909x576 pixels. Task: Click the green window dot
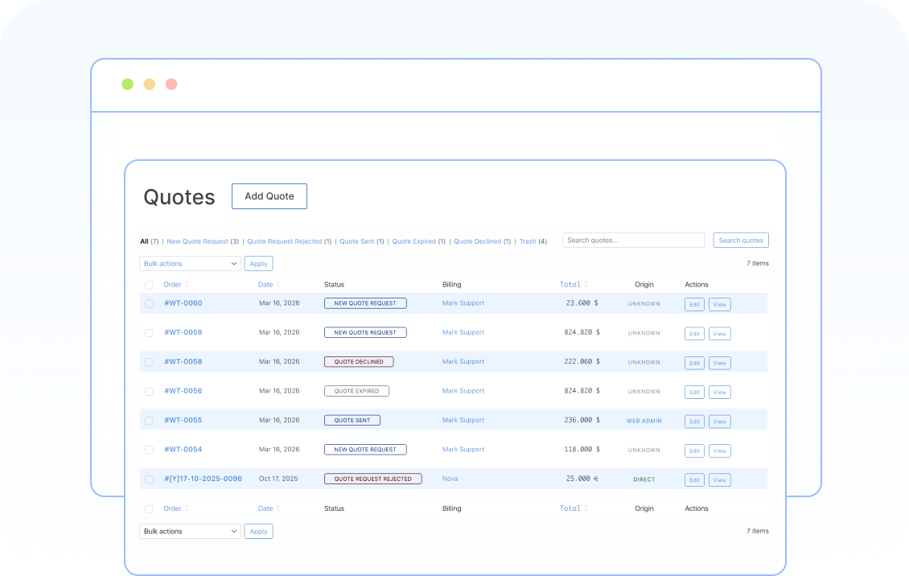(128, 84)
